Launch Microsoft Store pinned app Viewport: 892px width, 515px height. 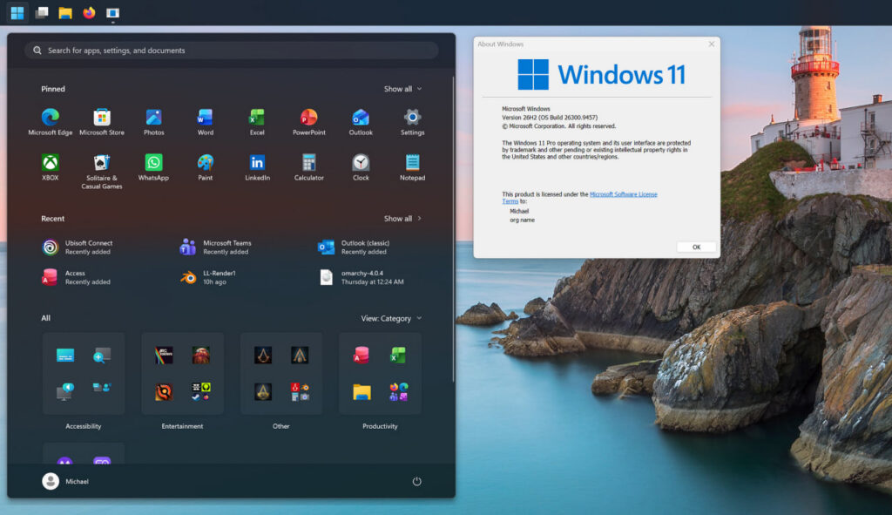tap(102, 122)
